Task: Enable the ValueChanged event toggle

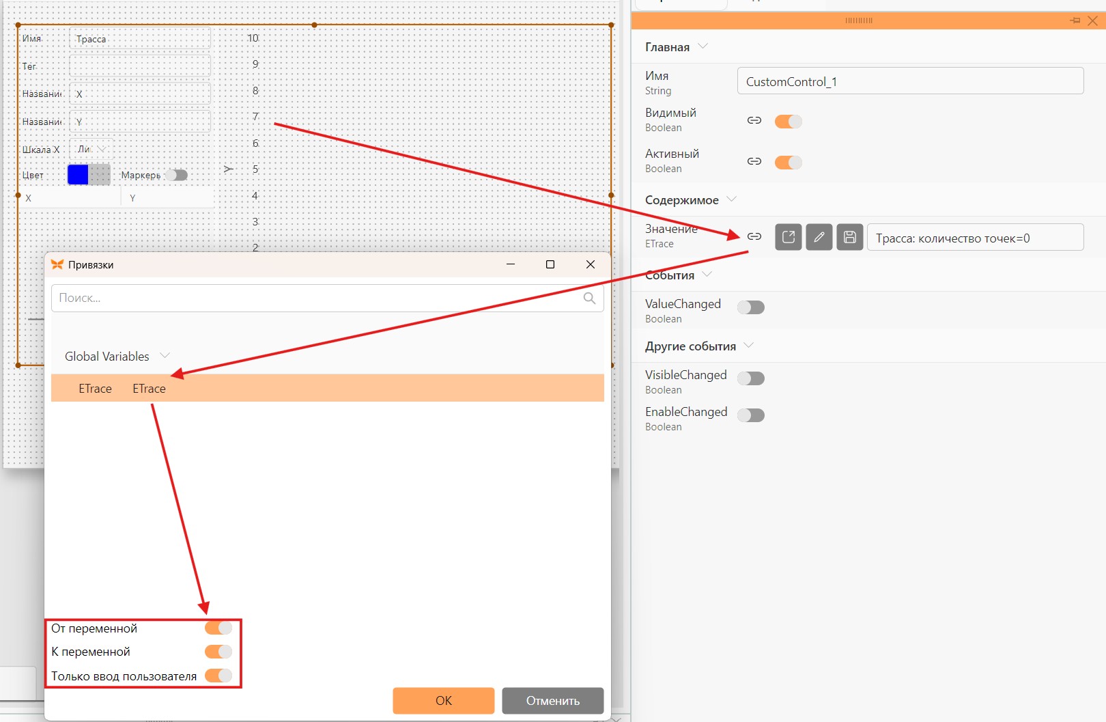Action: click(x=751, y=307)
